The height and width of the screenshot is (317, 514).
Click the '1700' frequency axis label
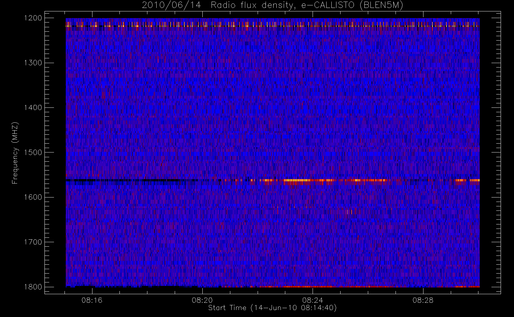pos(33,242)
